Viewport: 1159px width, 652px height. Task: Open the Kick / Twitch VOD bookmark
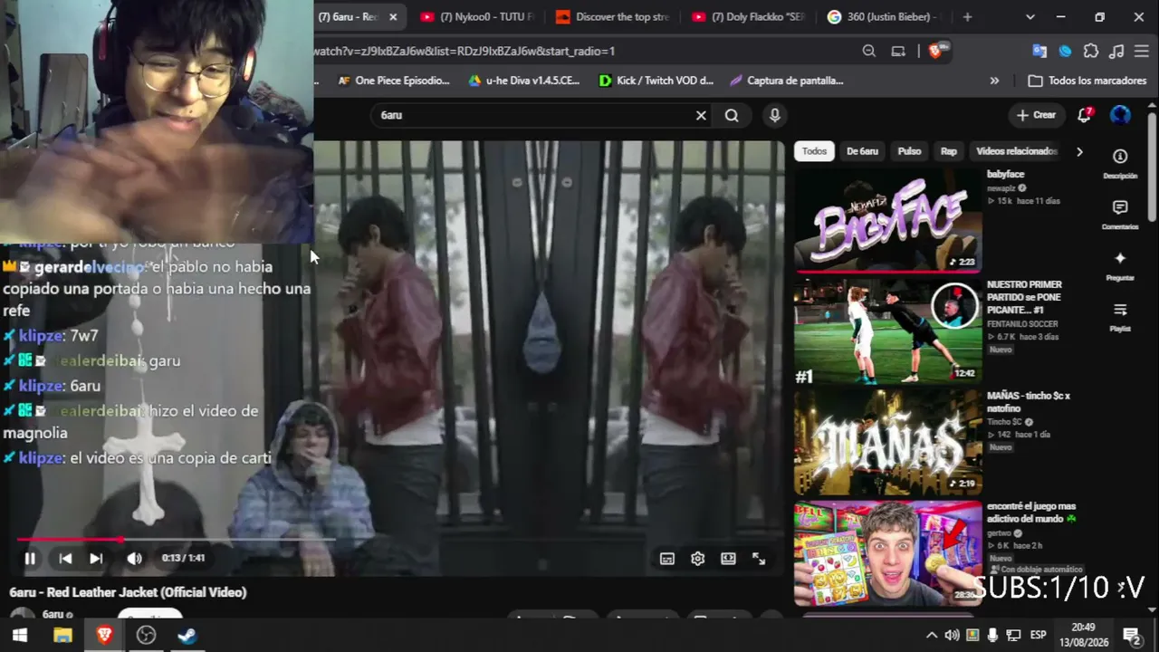coord(656,81)
